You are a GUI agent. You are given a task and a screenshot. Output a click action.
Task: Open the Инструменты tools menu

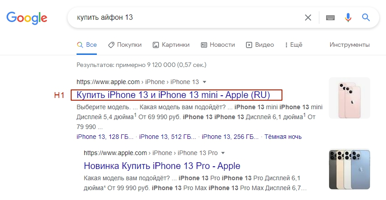click(350, 45)
